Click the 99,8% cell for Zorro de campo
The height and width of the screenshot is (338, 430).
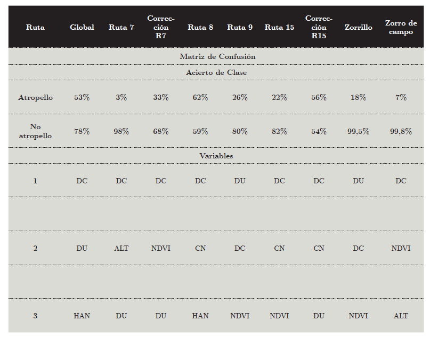(401, 131)
